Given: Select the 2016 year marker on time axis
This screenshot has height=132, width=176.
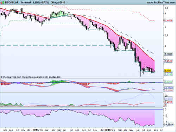Looking at the screenshot, I should click(108, 130).
